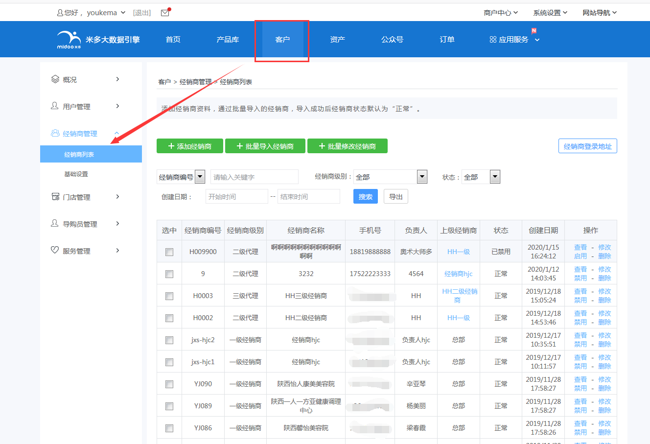Open the 经销商hjc superior dealer link

point(459,274)
